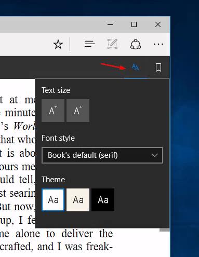Add page to favorites with star icon
199x257 pixels.
(x=58, y=44)
